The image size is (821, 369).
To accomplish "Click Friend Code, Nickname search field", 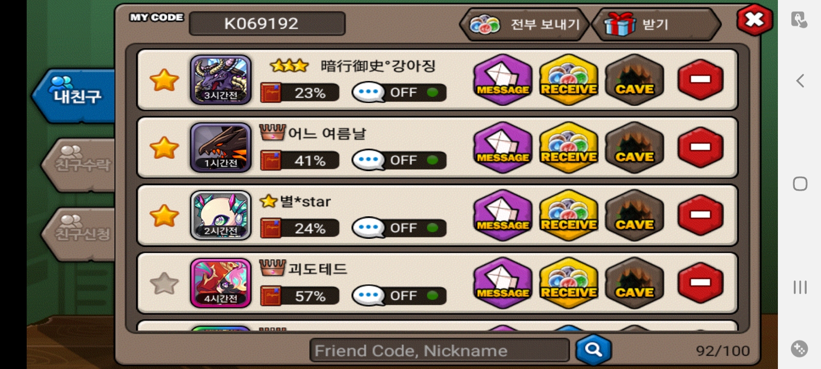I will click(439, 351).
